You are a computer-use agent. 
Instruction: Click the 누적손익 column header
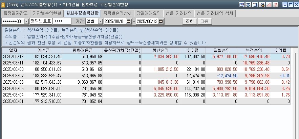coord(254,51)
